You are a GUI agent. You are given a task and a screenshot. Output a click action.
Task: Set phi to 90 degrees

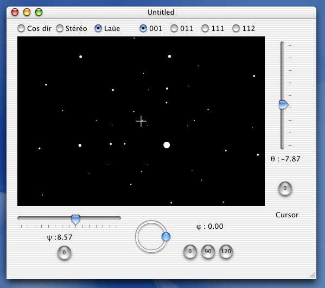[208, 252]
